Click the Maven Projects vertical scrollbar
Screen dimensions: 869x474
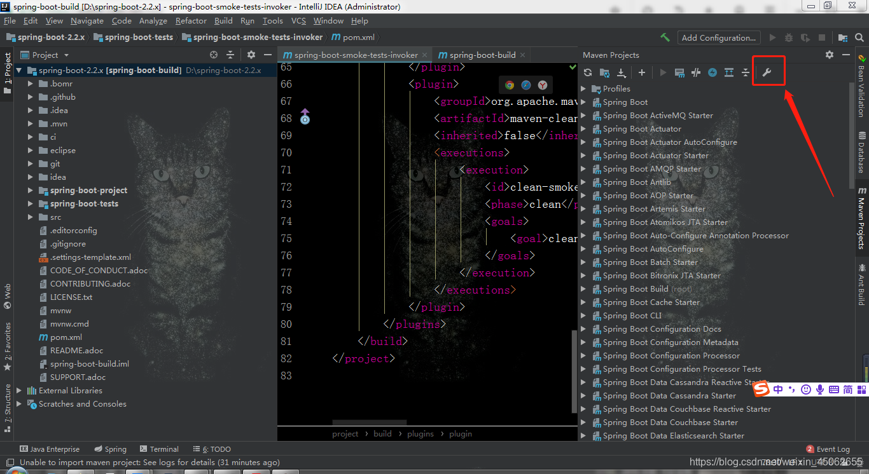[853, 137]
